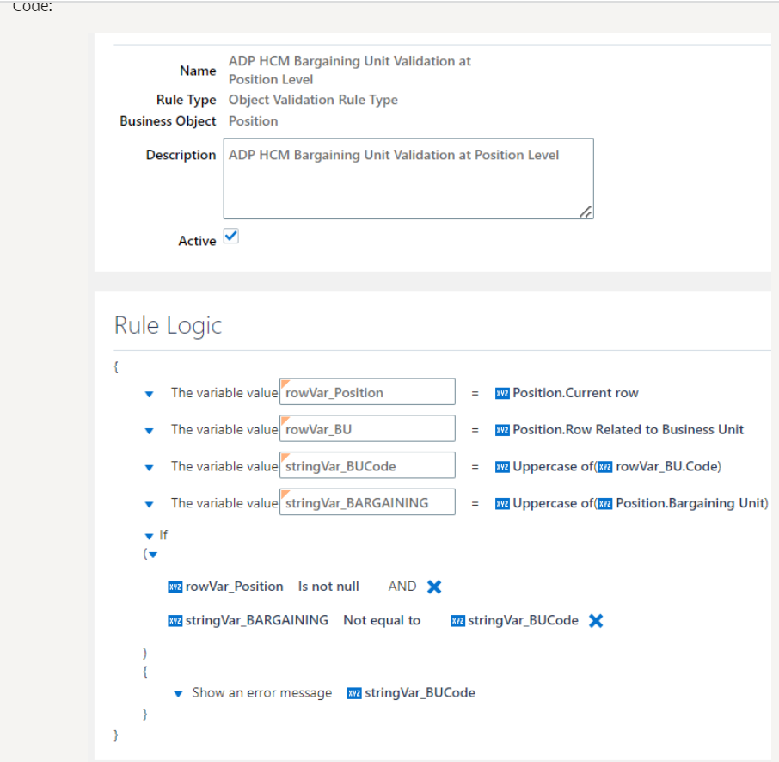Click the xyz icon in the error message stringVar_BUCode
779x762 pixels.
pos(354,693)
